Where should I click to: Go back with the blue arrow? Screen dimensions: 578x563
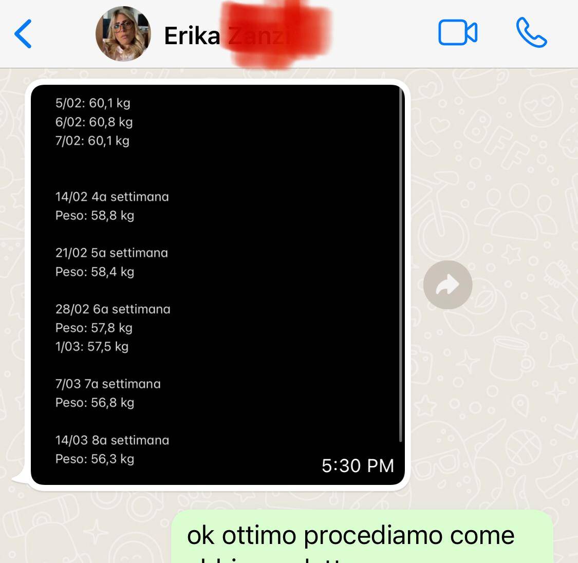[23, 34]
